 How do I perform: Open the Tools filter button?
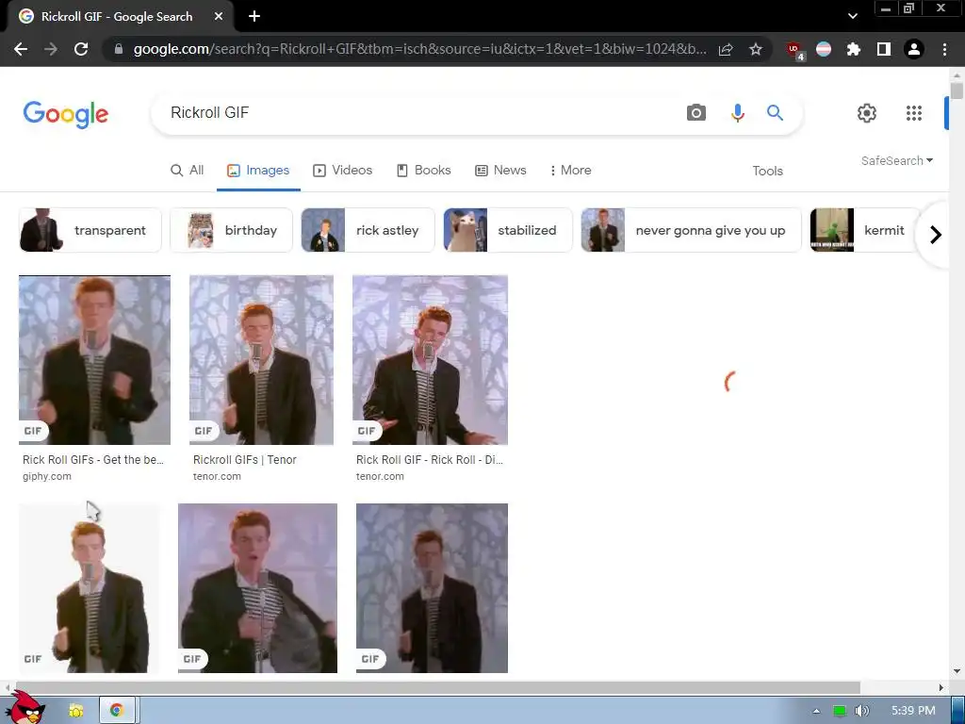(767, 172)
